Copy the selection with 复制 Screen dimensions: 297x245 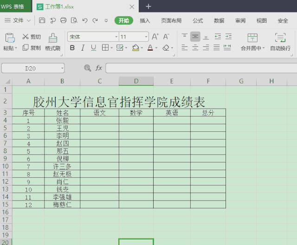pos(32,48)
